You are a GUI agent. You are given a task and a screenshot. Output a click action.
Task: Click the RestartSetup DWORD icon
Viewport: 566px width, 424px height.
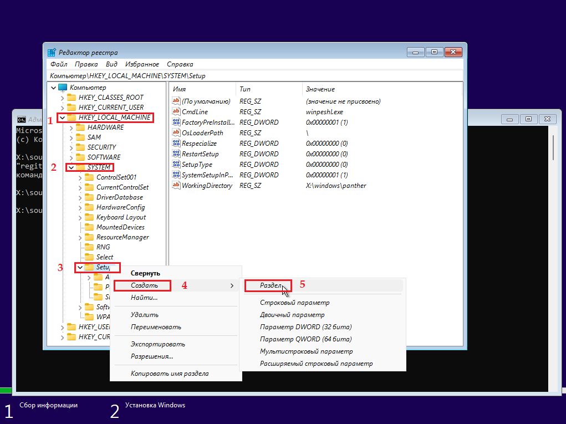point(177,154)
